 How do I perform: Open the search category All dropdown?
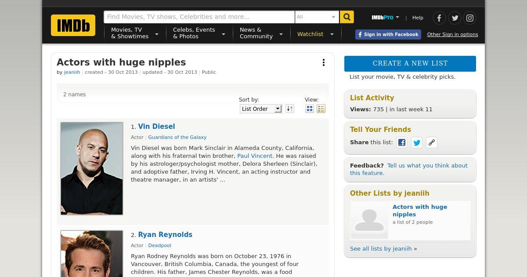point(317,17)
